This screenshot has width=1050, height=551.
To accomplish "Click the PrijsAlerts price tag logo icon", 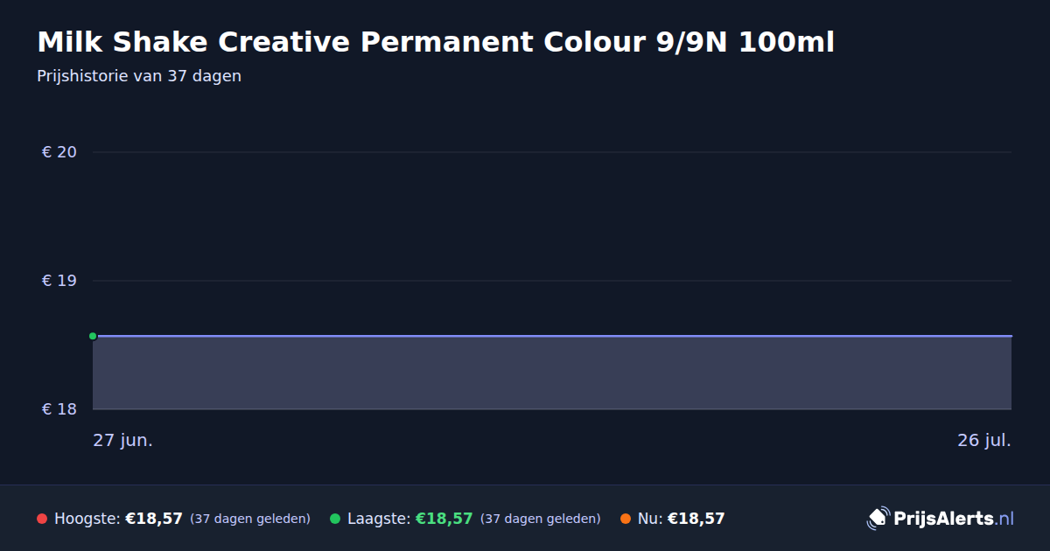I will click(878, 519).
